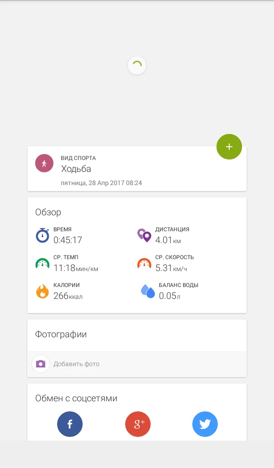Tap the distance map pins icon
Viewport: 274px width, 468px height.
click(x=144, y=235)
